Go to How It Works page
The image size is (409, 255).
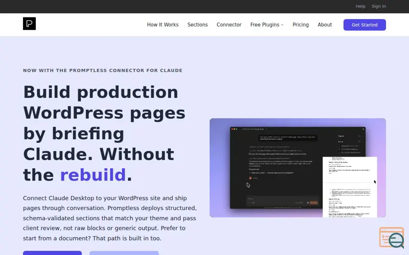[163, 24]
